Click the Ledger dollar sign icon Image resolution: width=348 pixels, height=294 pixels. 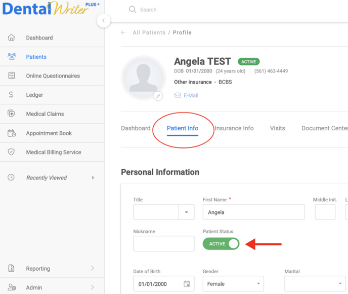11,94
